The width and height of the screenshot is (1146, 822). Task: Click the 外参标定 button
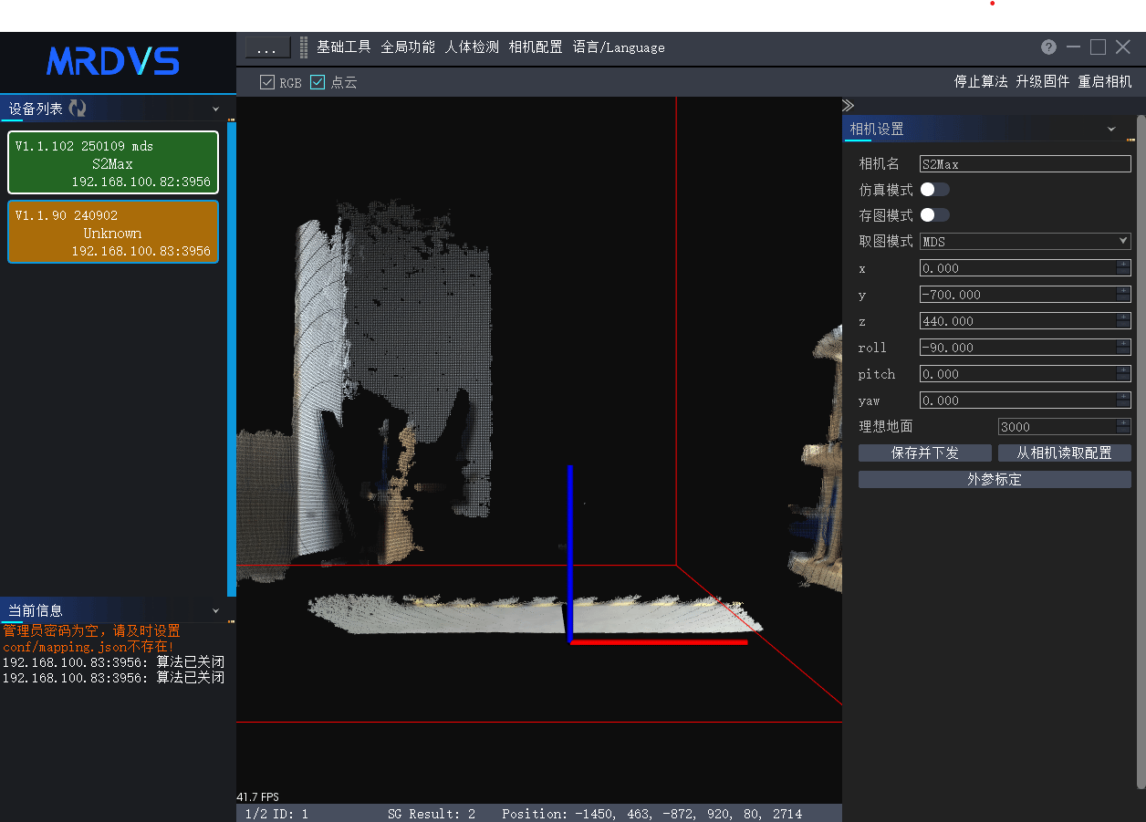[x=995, y=480]
